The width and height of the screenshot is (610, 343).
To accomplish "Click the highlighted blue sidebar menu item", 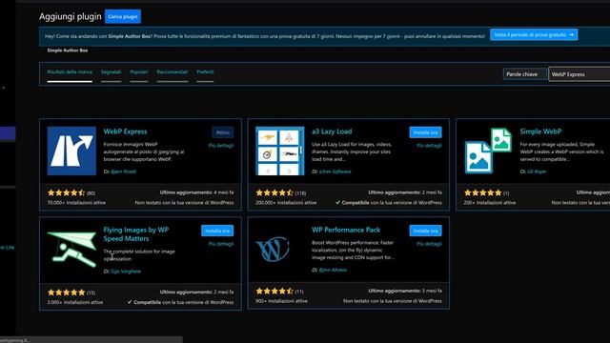I will click(8, 133).
